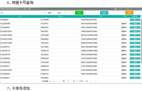This screenshot has height=91, width=142.
Task: Go to the next page with the arrow icon
Action: (91, 81)
